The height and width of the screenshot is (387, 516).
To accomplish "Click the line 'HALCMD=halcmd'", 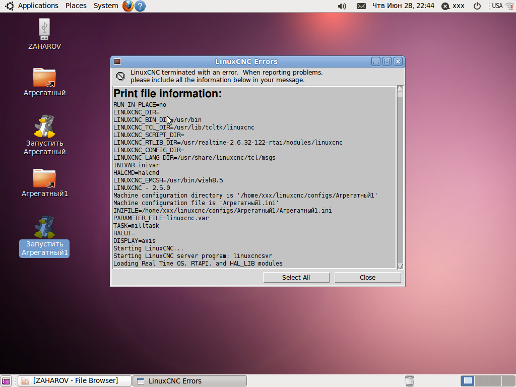I will click(136, 173).
